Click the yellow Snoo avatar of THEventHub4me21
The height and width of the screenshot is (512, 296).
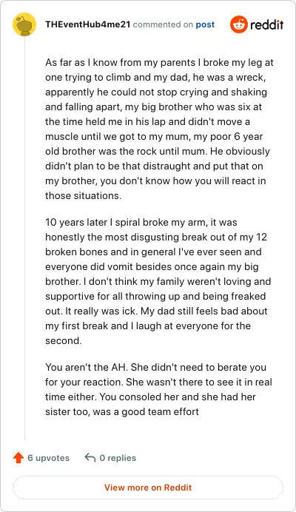(x=24, y=24)
